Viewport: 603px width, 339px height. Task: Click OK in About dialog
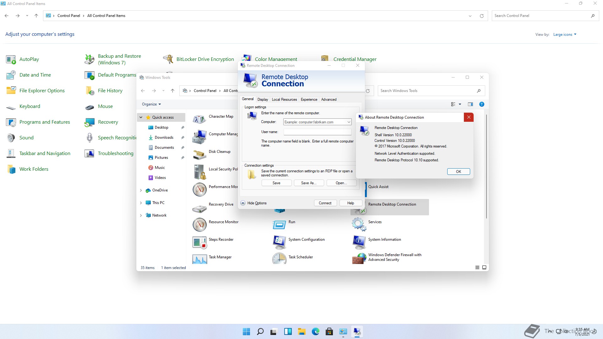point(459,172)
